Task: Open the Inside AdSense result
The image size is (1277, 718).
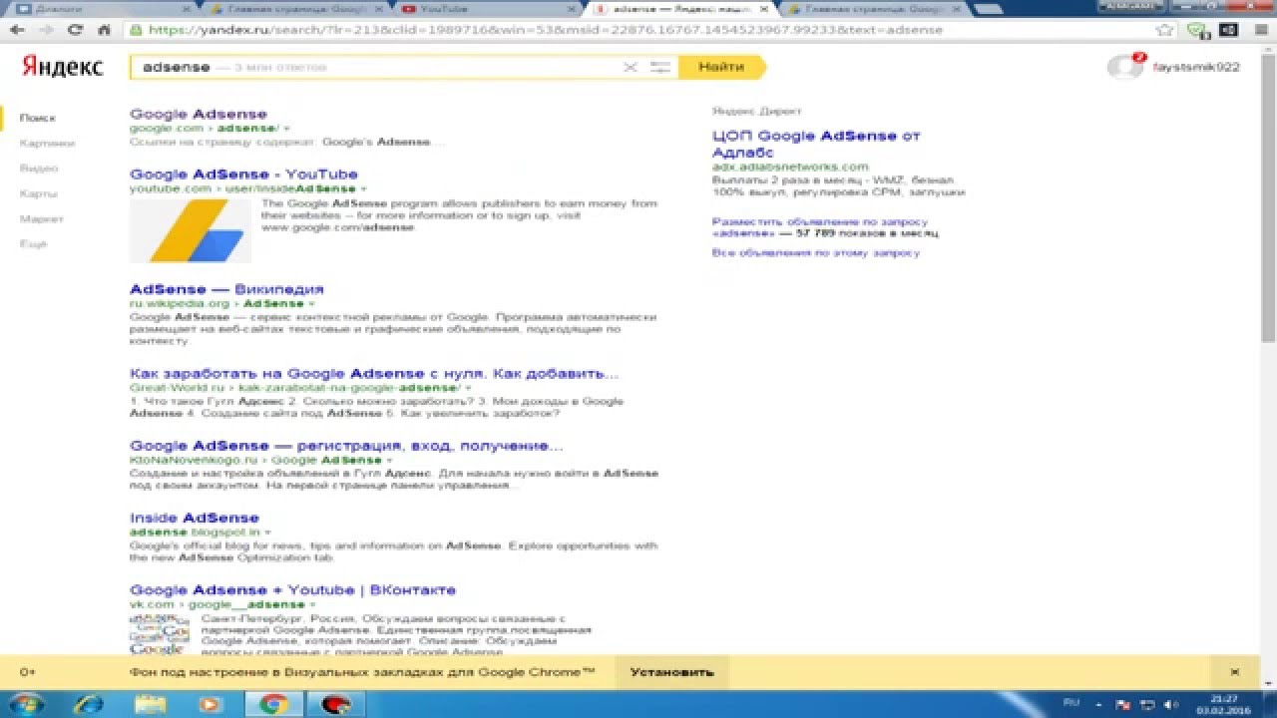Action: (x=195, y=518)
